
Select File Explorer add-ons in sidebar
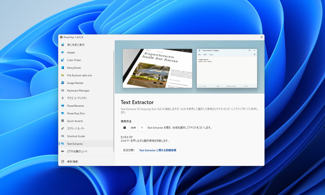(86, 75)
